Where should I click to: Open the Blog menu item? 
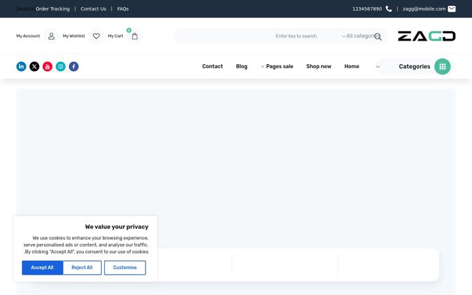[x=242, y=66]
